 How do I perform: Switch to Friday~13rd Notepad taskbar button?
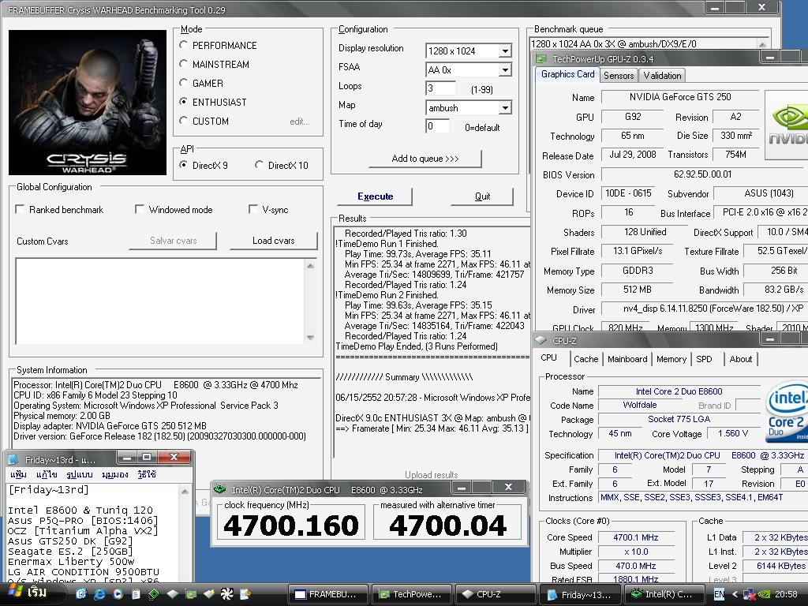click(x=579, y=594)
